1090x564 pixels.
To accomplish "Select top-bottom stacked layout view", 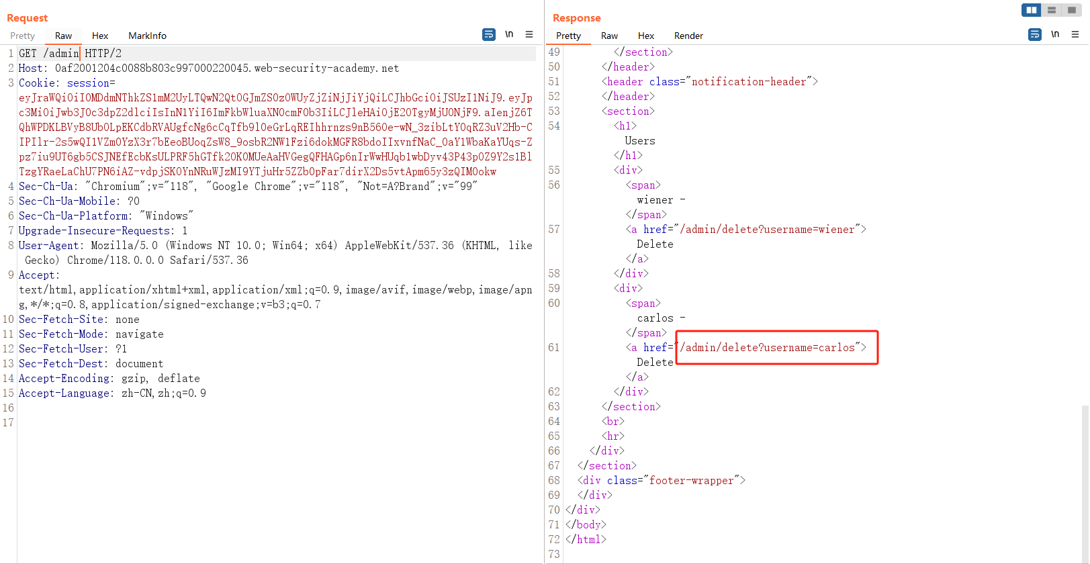I will [x=1052, y=10].
